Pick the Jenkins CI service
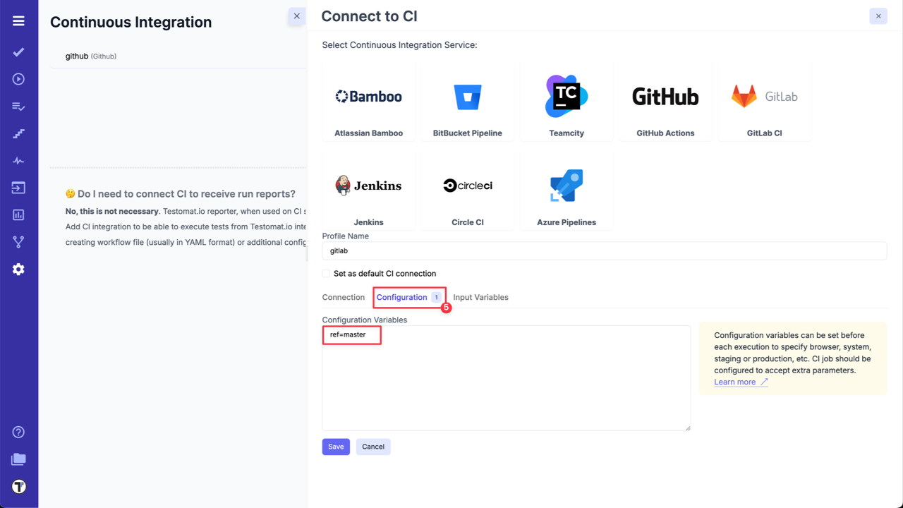 pos(368,190)
